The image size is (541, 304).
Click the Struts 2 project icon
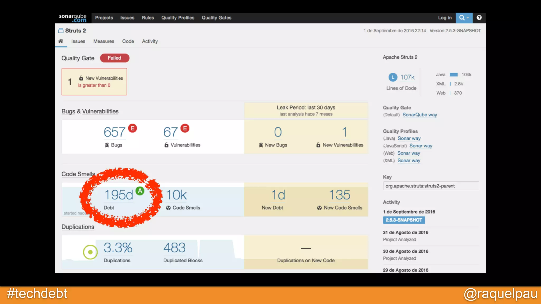click(x=61, y=31)
